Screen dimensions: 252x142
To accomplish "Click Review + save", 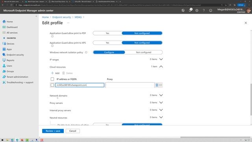I will [x=53, y=131].
